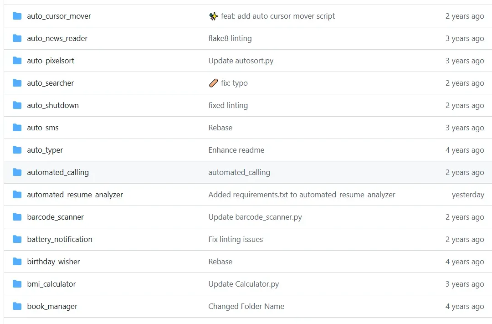Click the auto_cursor_mover folder icon

pos(17,16)
